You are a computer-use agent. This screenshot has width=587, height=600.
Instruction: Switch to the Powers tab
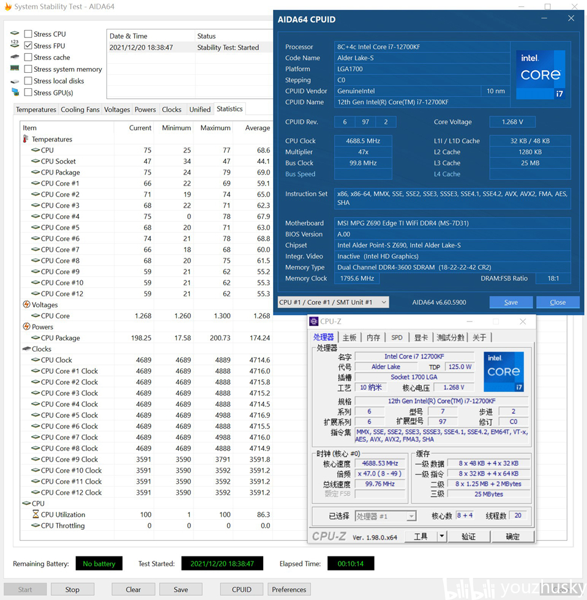145,110
